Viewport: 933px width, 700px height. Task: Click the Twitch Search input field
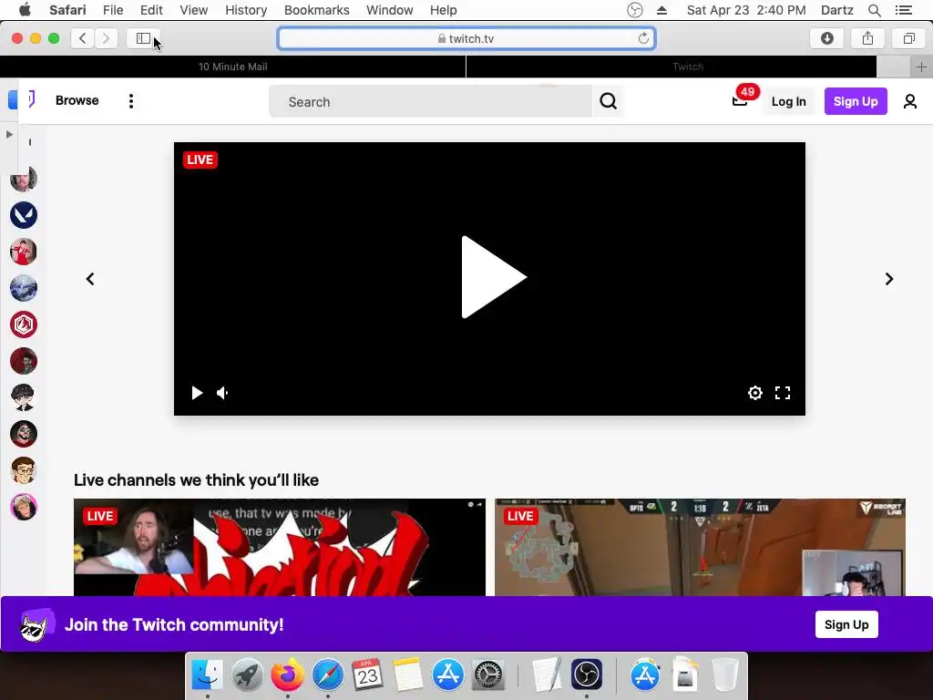tap(430, 101)
